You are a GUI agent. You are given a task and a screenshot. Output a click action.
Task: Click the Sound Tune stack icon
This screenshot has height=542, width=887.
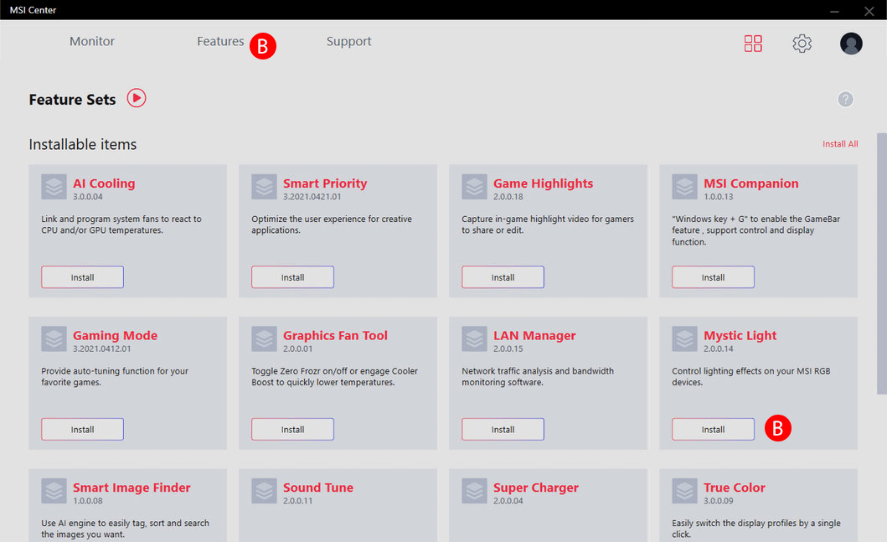point(264,491)
